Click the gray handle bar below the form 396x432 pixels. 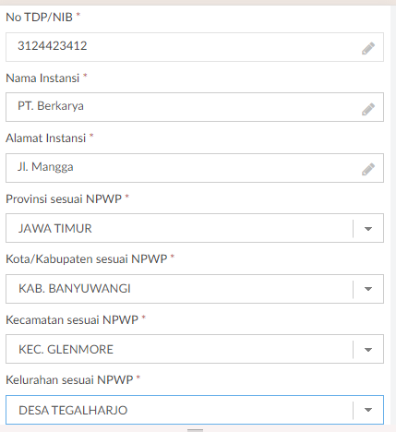pyautogui.click(x=195, y=430)
